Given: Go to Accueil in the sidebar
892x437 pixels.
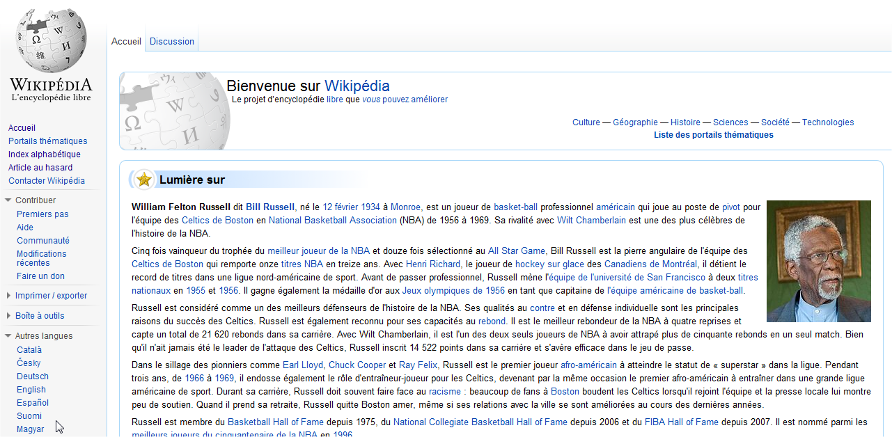Looking at the screenshot, I should click(x=22, y=128).
